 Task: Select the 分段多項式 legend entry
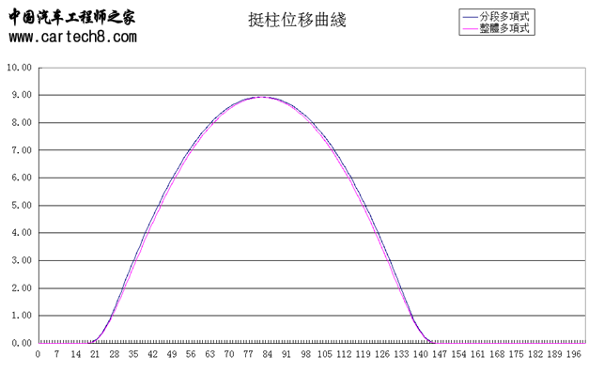(x=504, y=17)
